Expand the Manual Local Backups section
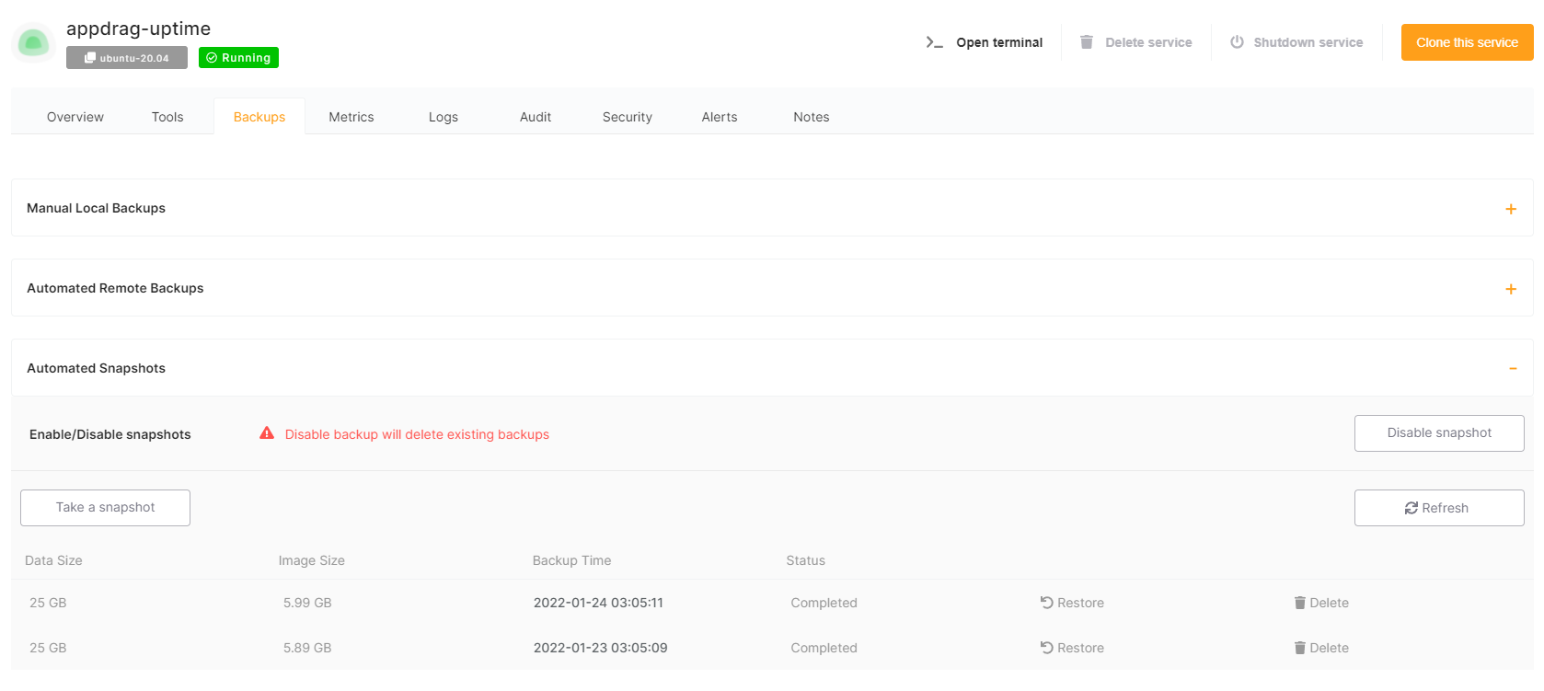The height and width of the screenshot is (691, 1544). point(1510,209)
